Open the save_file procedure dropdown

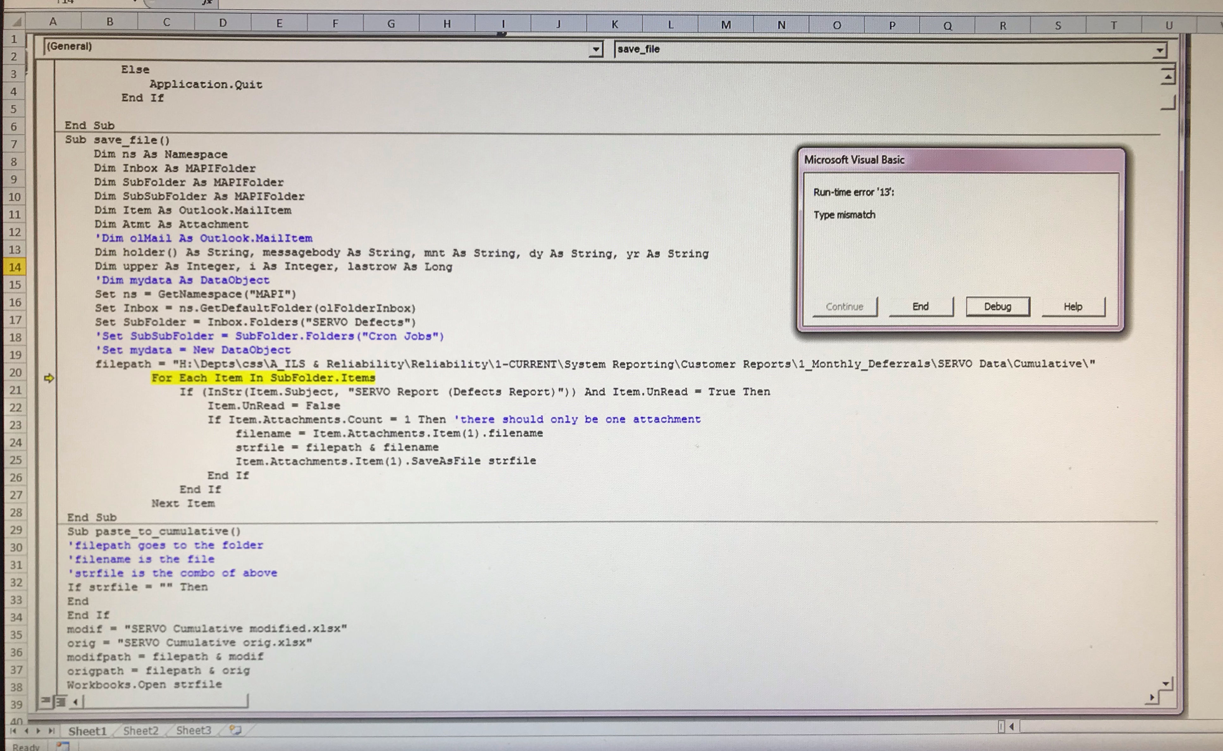(x=1159, y=50)
